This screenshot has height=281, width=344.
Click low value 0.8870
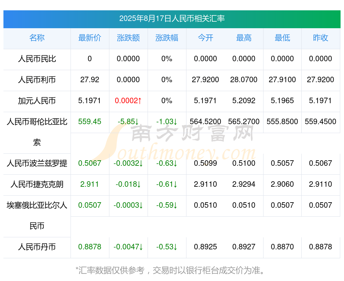pos(282,247)
